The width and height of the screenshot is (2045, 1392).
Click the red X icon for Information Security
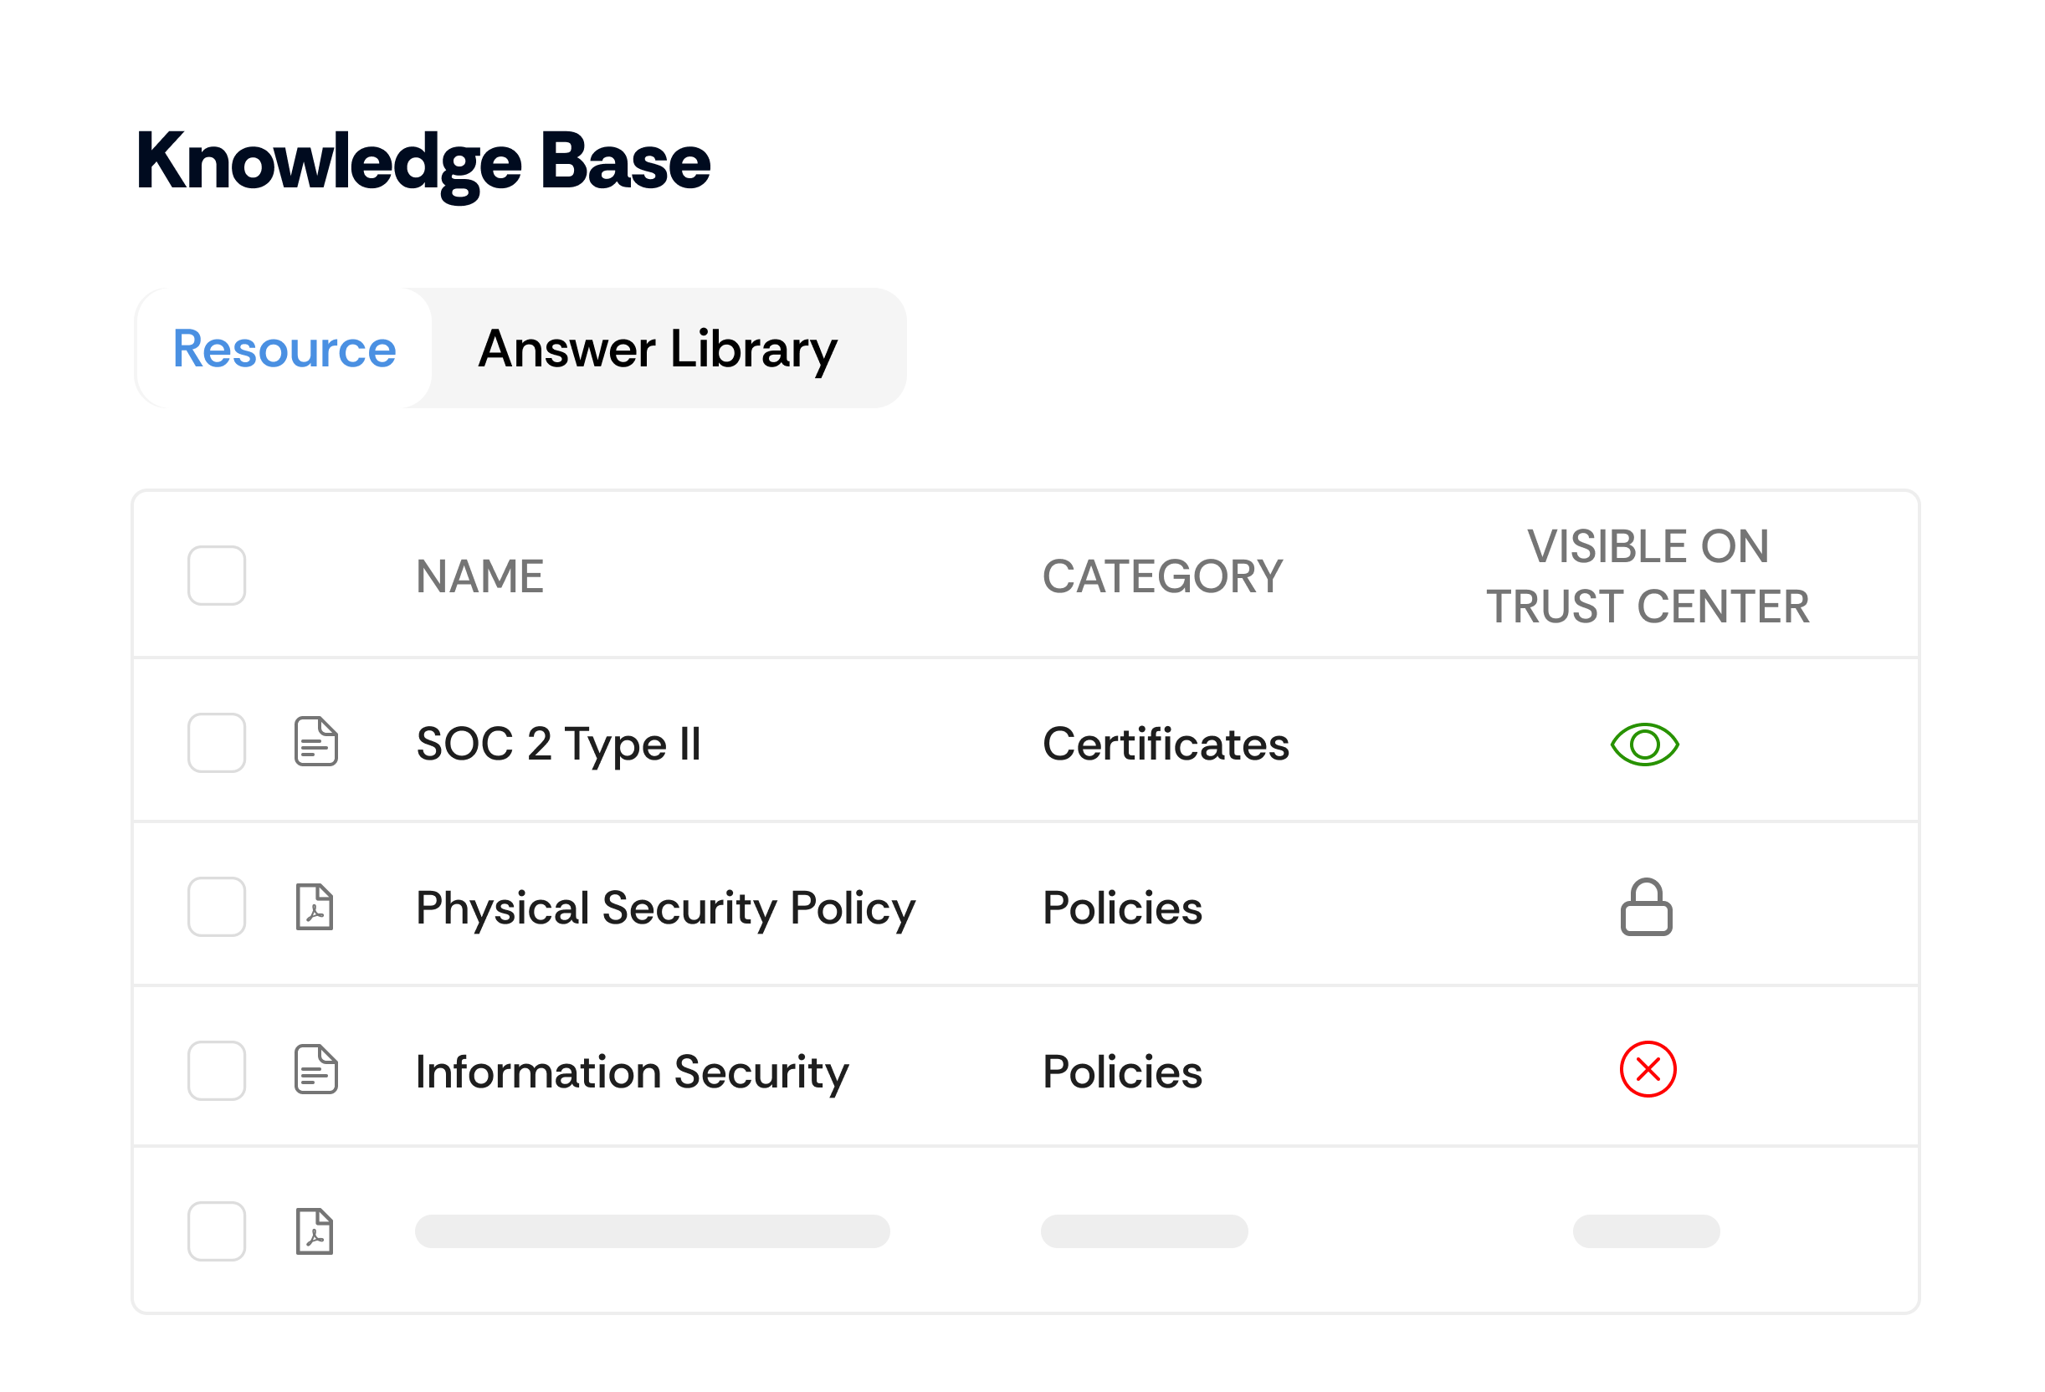1648,1069
